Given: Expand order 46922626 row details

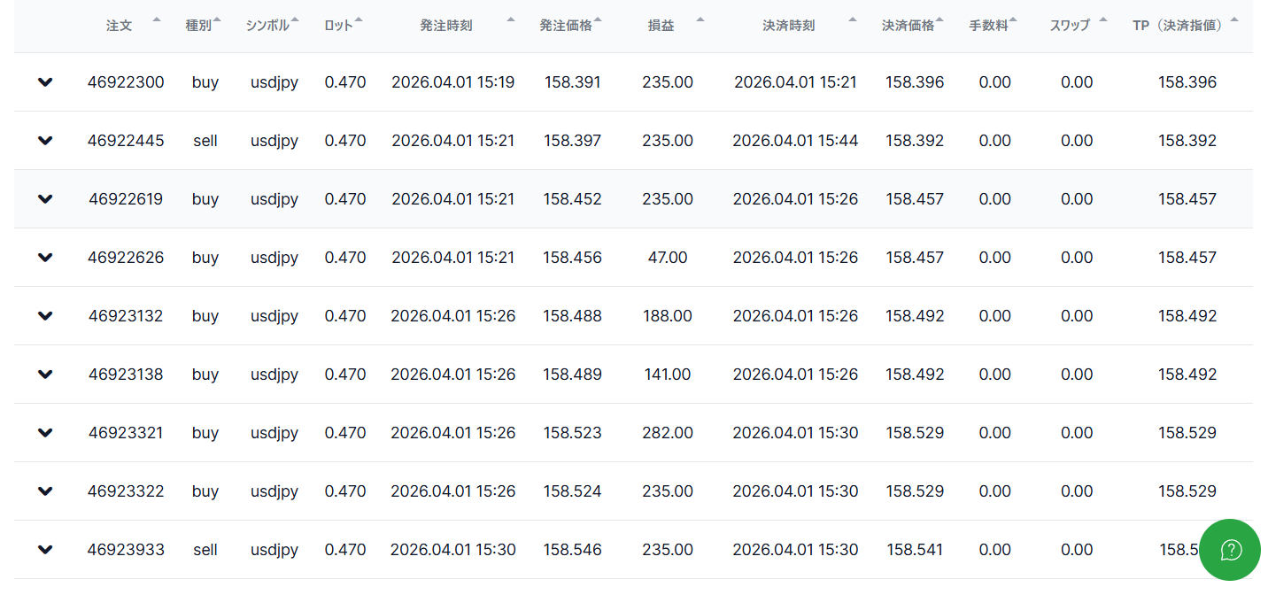Looking at the screenshot, I should click(x=45, y=258).
